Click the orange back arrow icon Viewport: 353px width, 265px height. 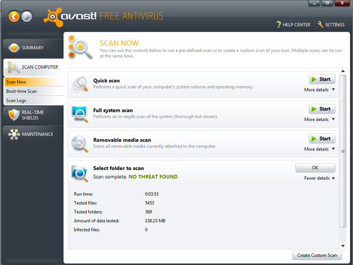14,16
